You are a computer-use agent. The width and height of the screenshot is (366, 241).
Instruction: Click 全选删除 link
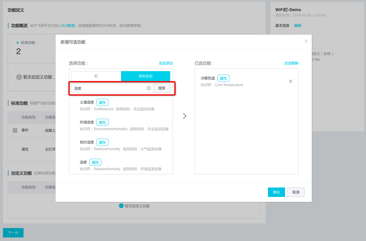(291, 63)
